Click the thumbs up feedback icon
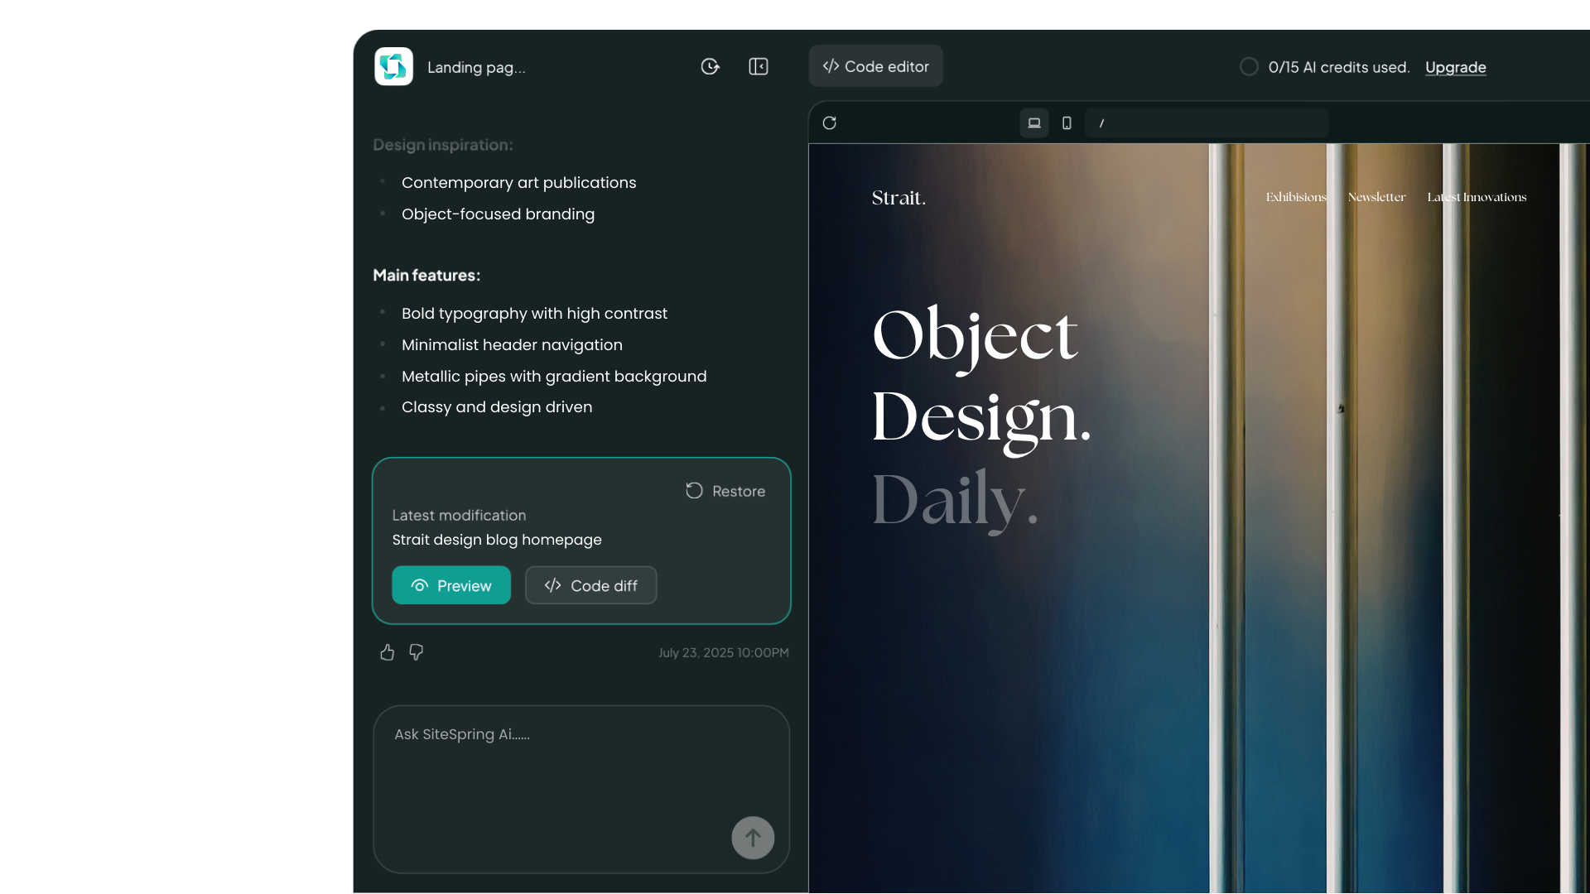The height and width of the screenshot is (894, 1590). [387, 652]
